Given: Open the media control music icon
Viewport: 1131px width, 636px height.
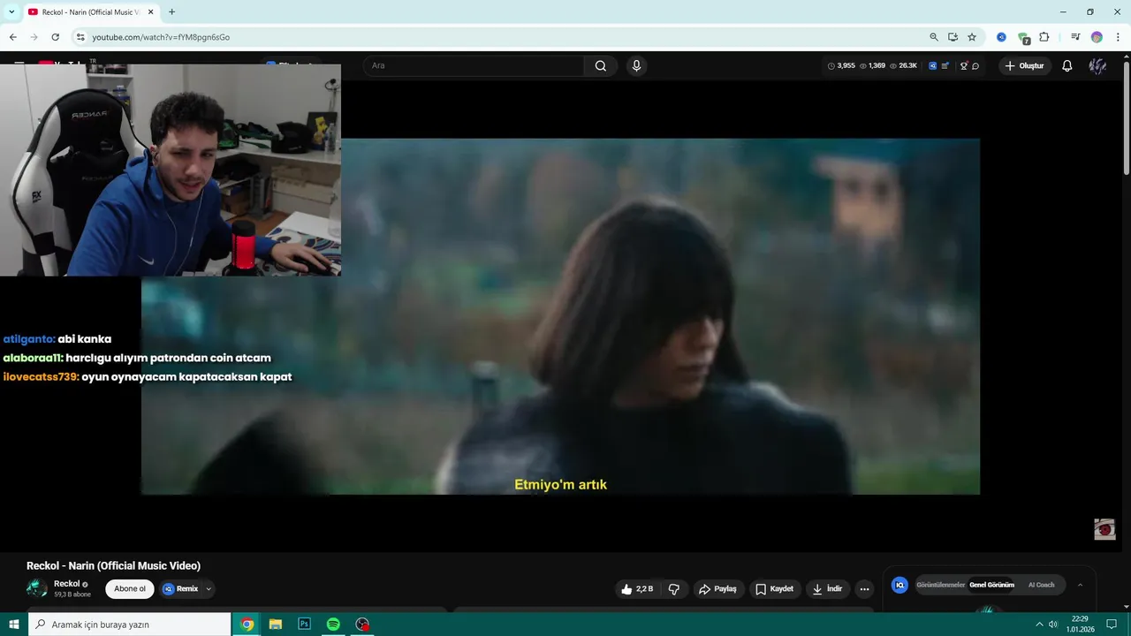Looking at the screenshot, I should tap(1075, 37).
